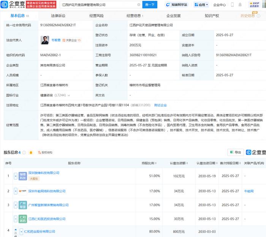Open 股权结构 equity structure chart

click(x=45, y=152)
